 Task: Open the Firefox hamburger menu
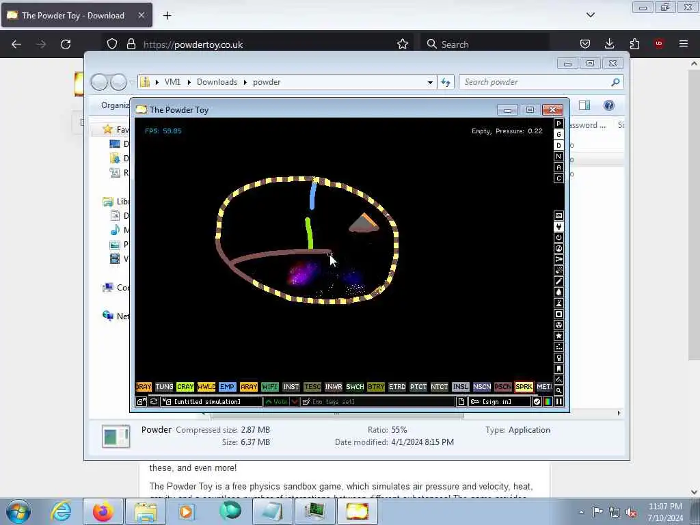click(x=684, y=44)
